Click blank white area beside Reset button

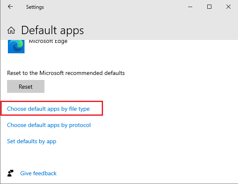pos(137,86)
